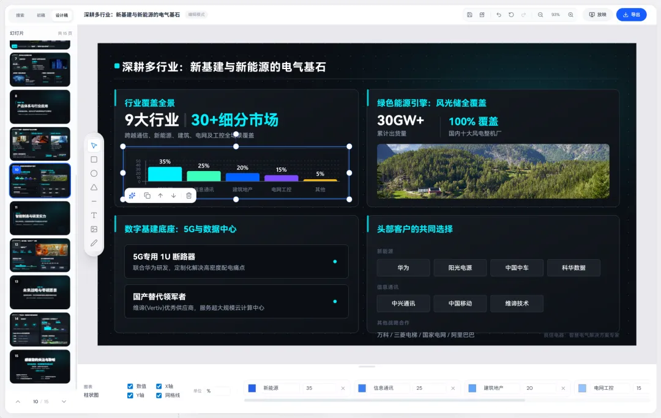Click the 30GW+ statistic text
The height and width of the screenshot is (418, 661).
[x=400, y=121]
